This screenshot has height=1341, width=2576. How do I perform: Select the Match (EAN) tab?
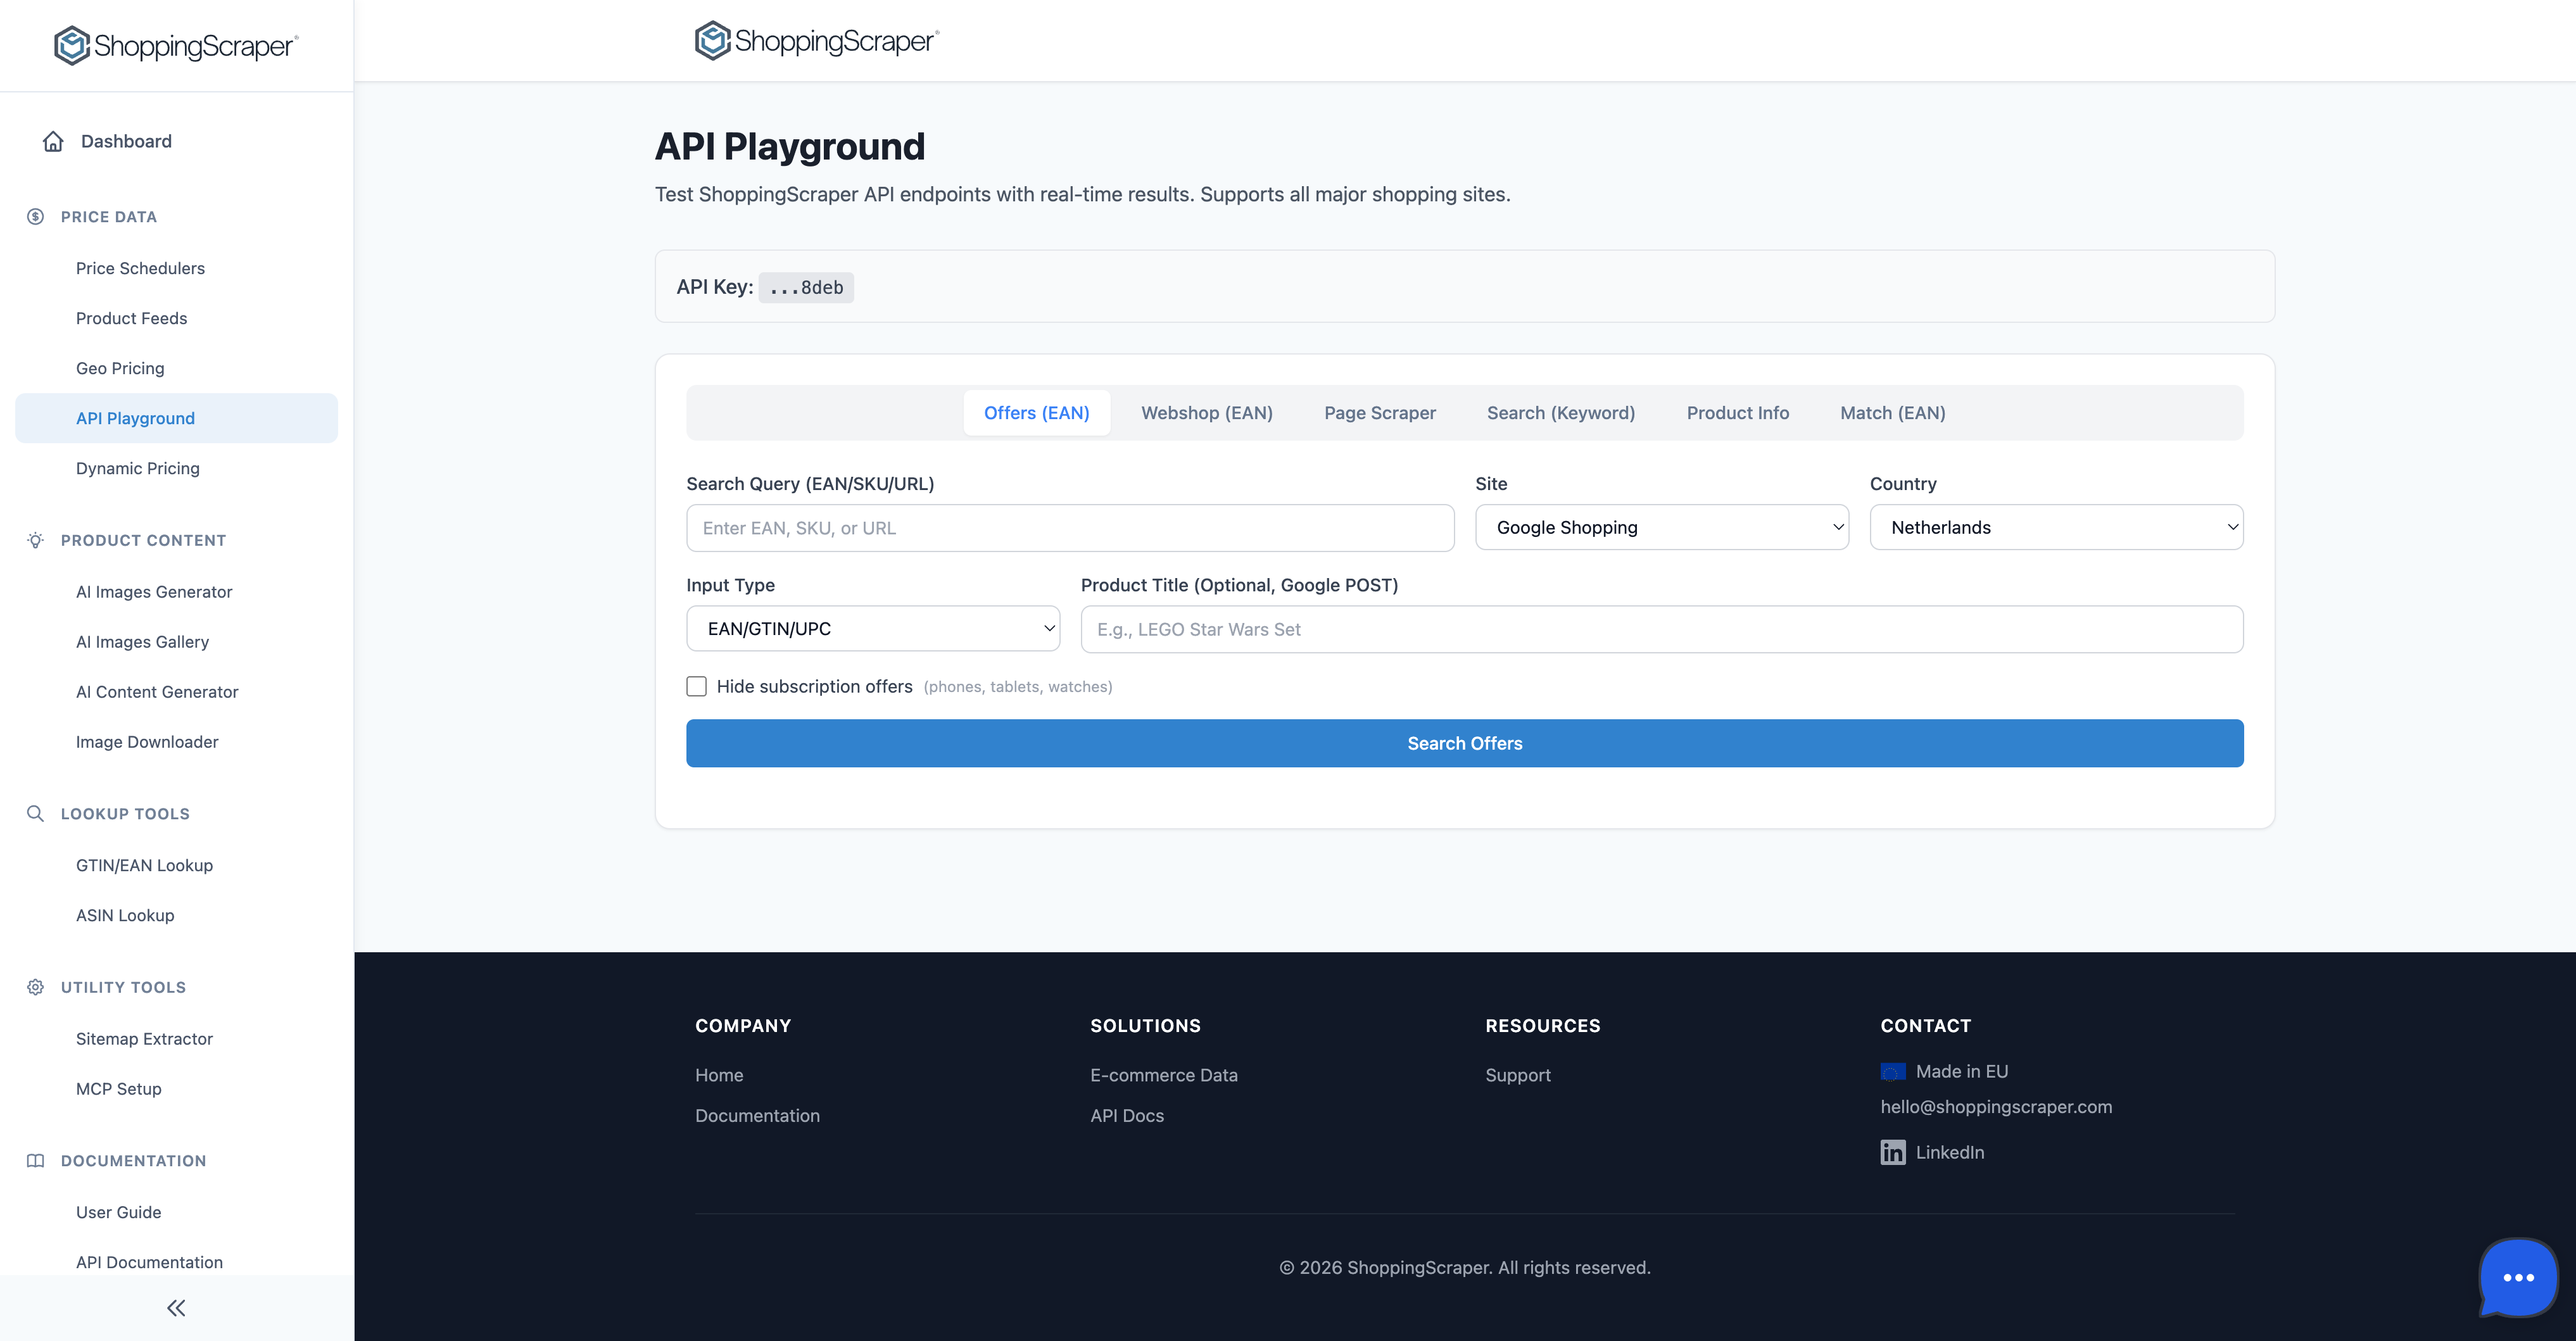(1891, 412)
